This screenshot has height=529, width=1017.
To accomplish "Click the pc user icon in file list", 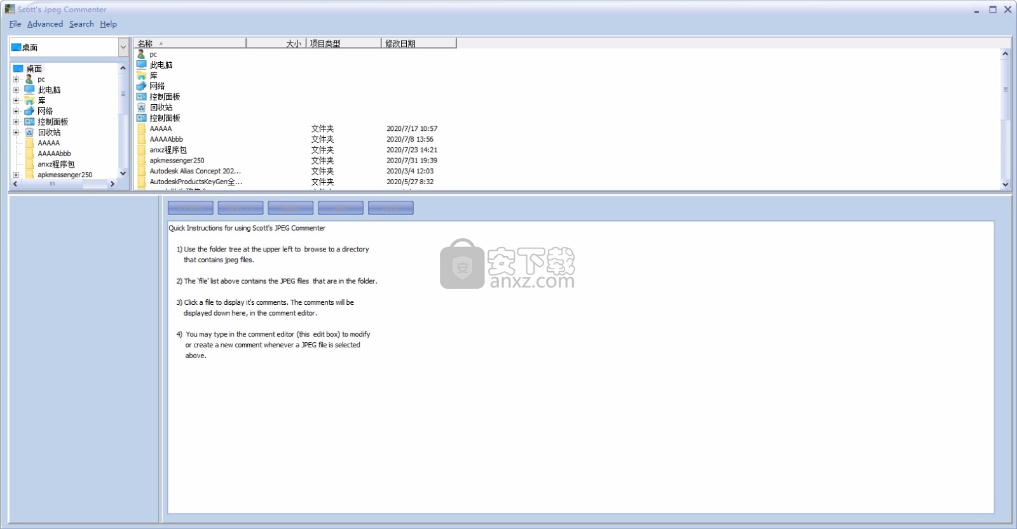I will (x=142, y=55).
